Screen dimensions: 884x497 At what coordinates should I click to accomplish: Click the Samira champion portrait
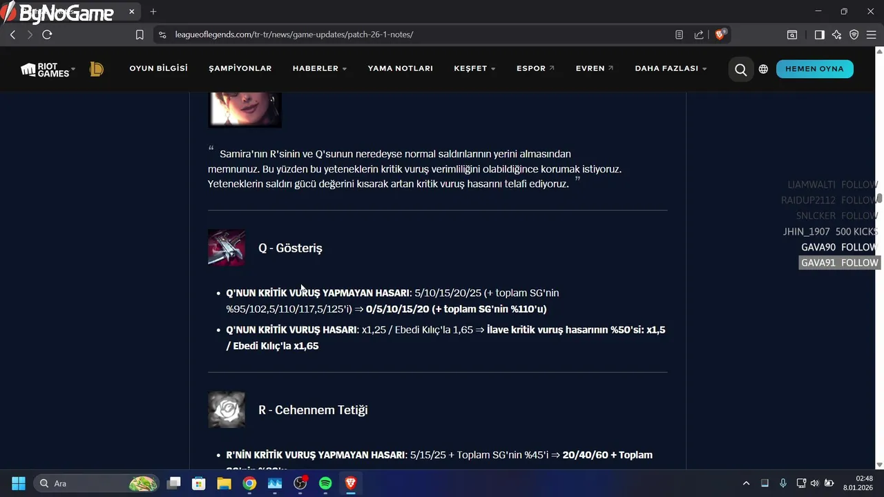244,109
